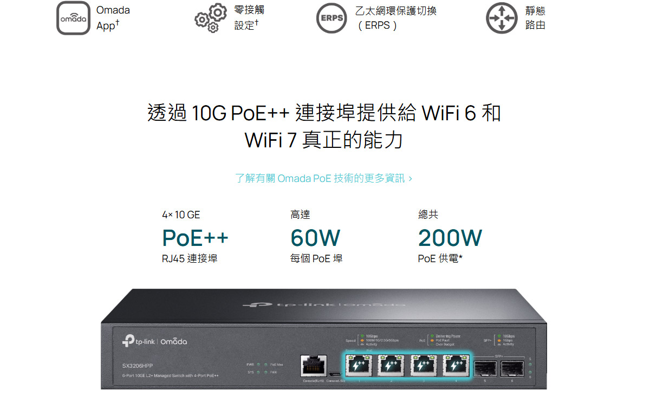Image resolution: width=650 pixels, height=403 pixels.
Task: Click the 60W per-port figure
Action: pyautogui.click(x=315, y=238)
